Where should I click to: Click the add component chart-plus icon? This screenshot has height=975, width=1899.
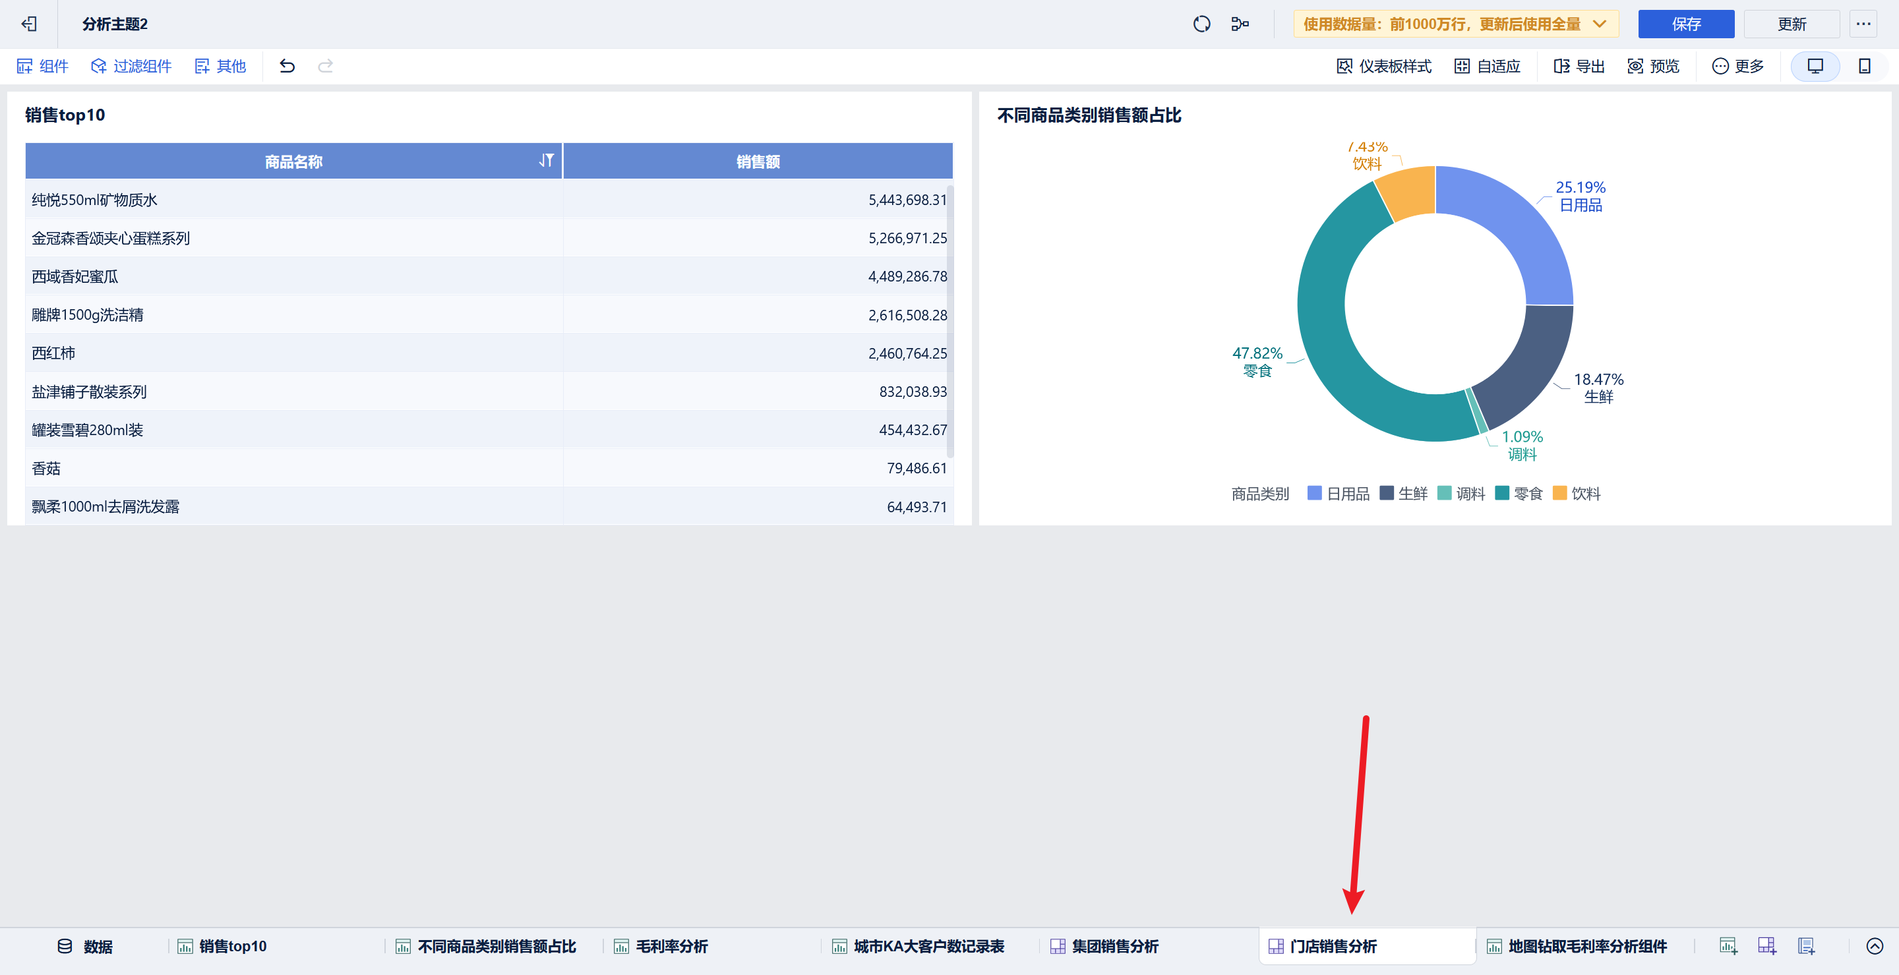(1728, 945)
